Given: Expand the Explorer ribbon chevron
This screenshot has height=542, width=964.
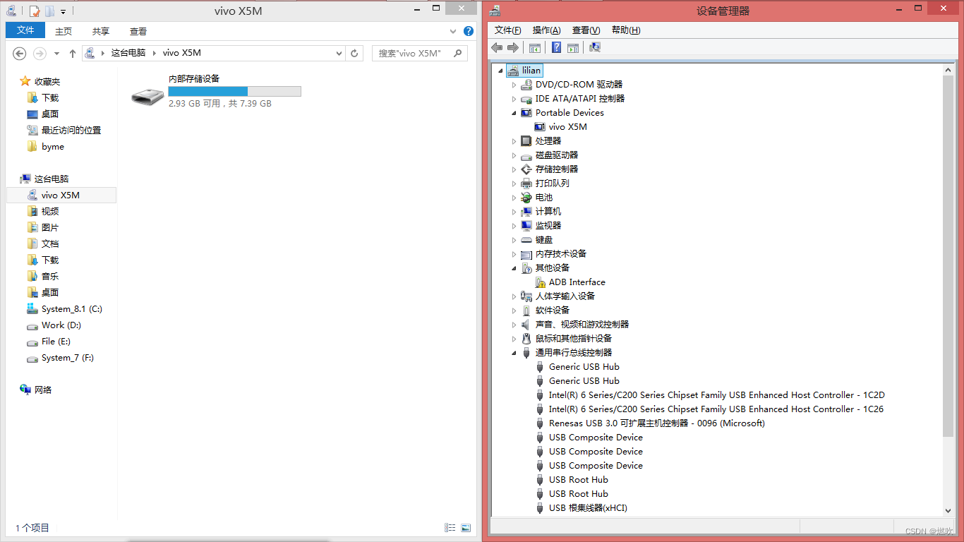Looking at the screenshot, I should pos(453,32).
